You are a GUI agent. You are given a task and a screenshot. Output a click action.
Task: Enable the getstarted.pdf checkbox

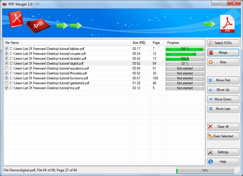click(x=6, y=83)
